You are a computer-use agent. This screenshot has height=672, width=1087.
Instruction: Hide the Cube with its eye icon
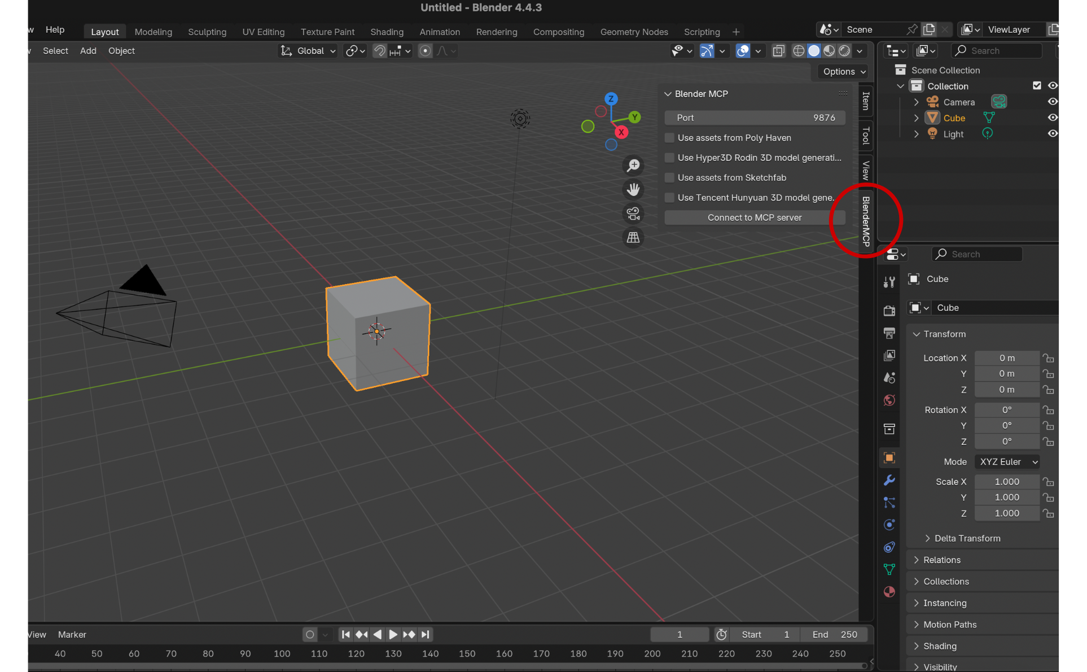(1052, 118)
